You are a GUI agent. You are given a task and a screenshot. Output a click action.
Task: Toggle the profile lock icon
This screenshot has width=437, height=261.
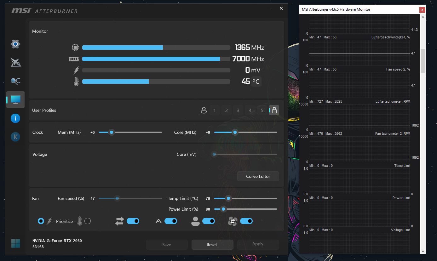tap(274, 110)
